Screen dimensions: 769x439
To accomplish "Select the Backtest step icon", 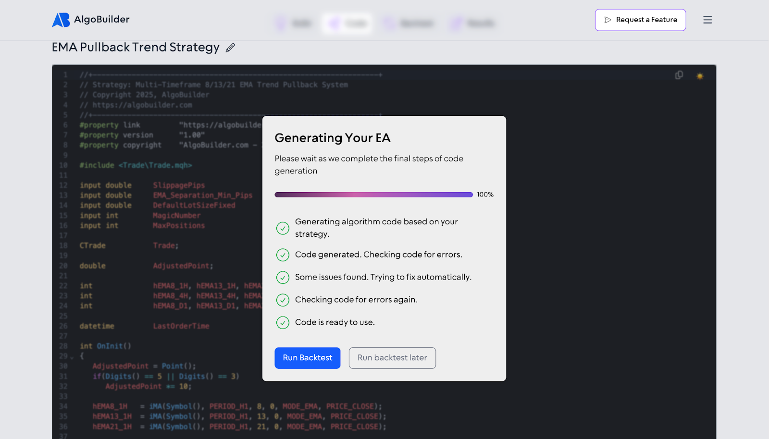I will 387,23.
